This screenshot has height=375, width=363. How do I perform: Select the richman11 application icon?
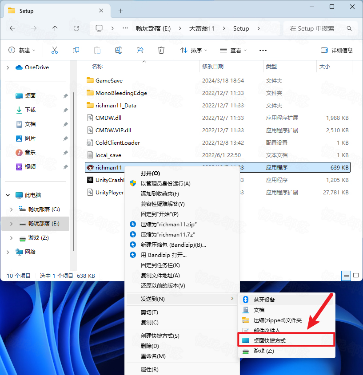point(90,168)
